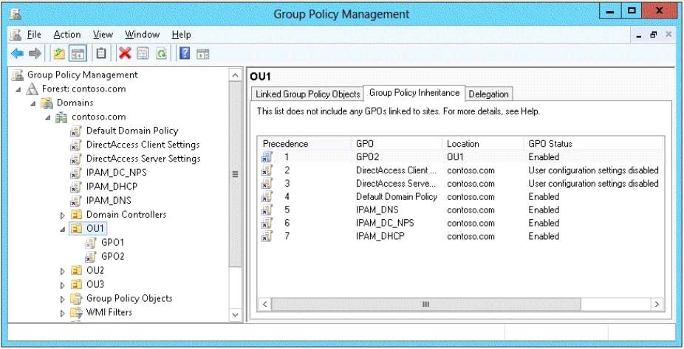Click the Properties toolbar icon
The width and height of the screenshot is (684, 349).
coord(143,53)
